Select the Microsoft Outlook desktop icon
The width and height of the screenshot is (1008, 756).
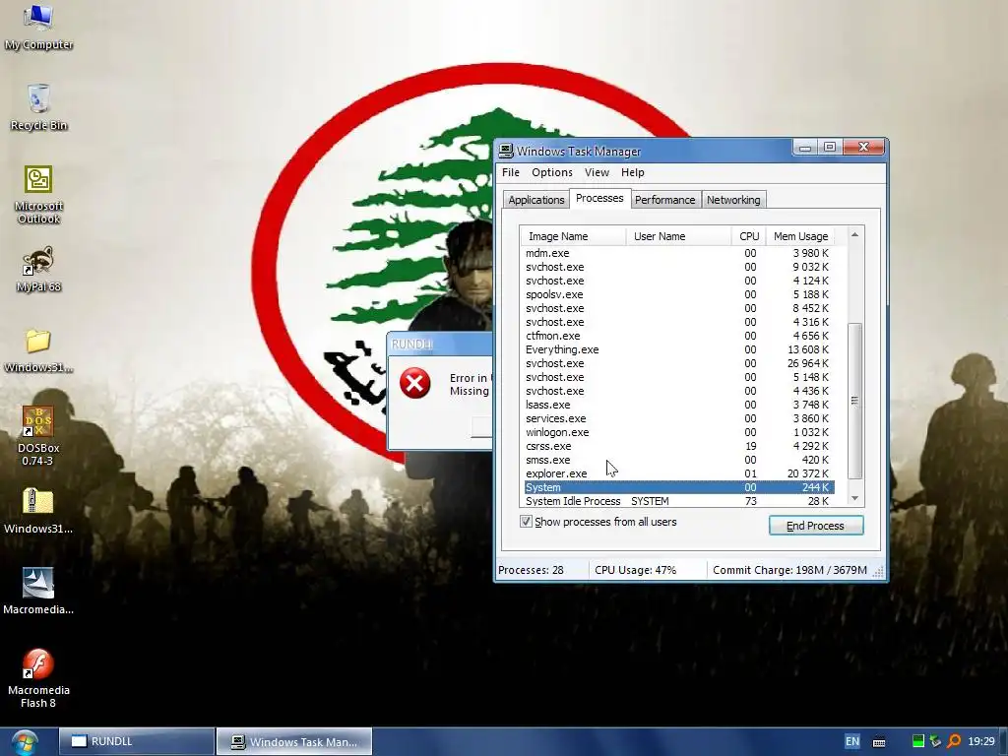[38, 194]
